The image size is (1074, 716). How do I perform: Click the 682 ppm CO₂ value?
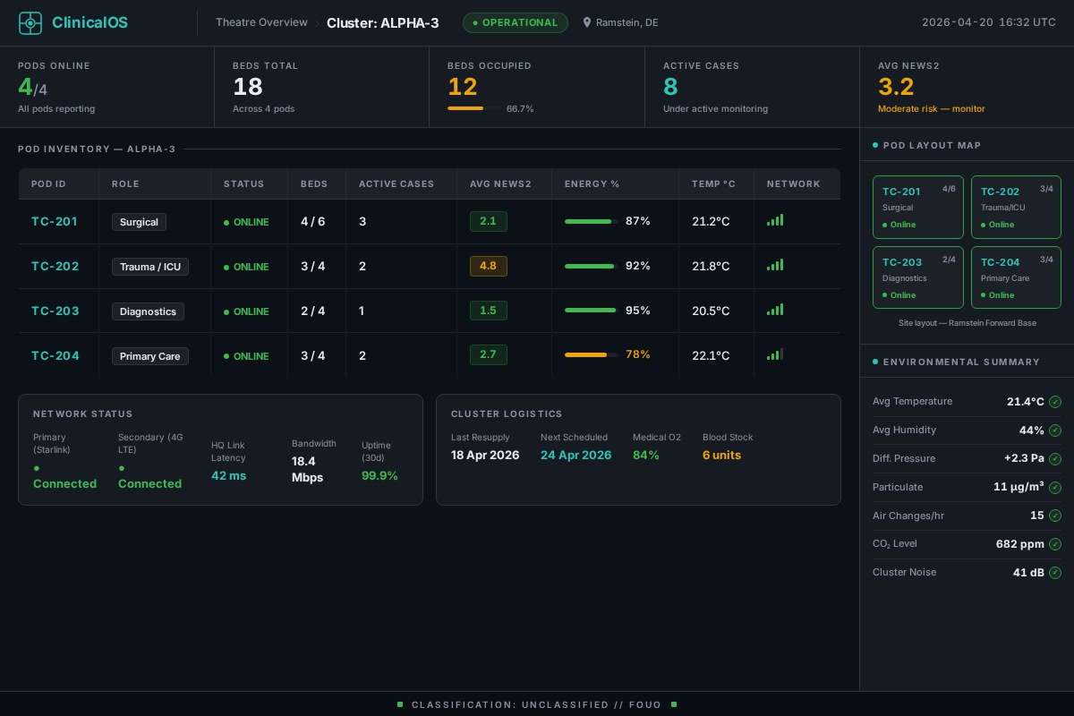coord(1020,544)
